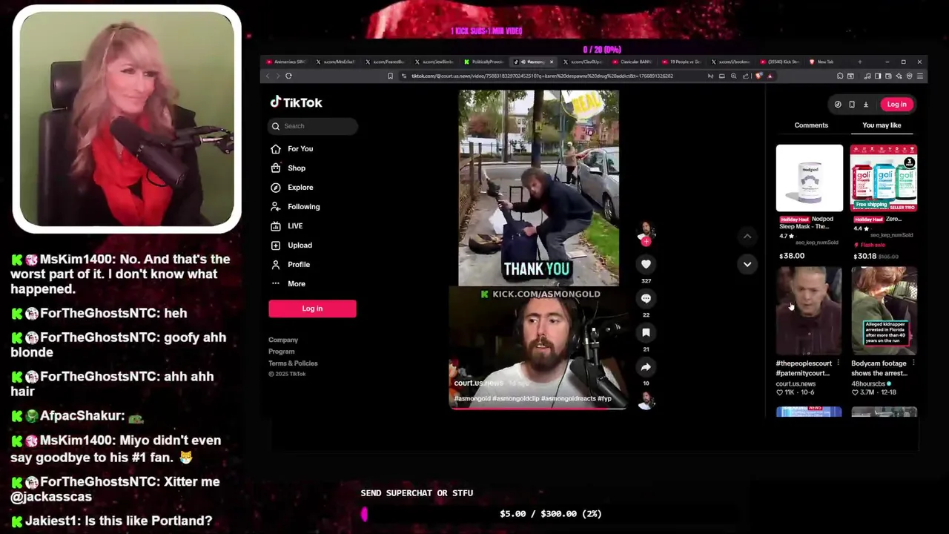Switch to the 19 People vs browser tab
This screenshot has height=534, width=949.
point(681,62)
